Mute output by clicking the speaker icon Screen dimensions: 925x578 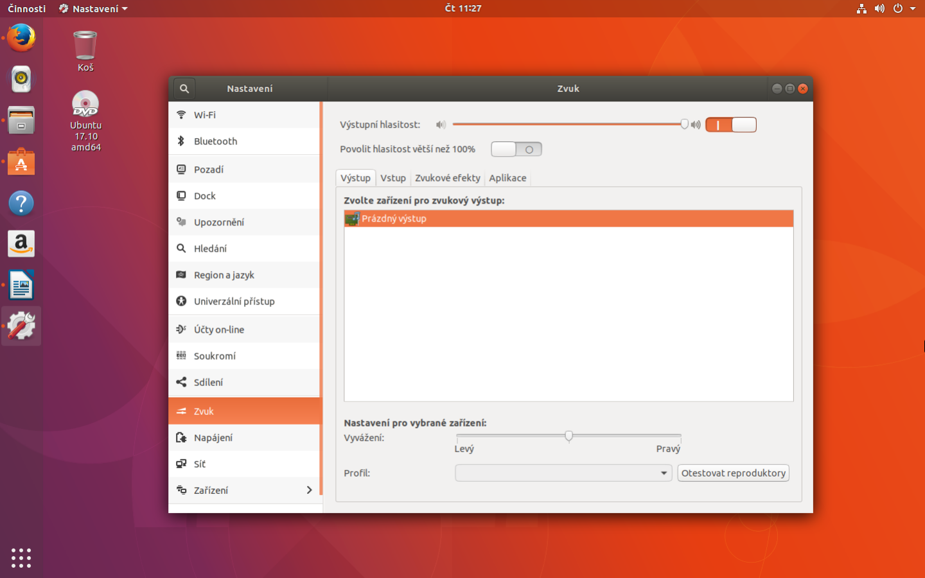441,125
